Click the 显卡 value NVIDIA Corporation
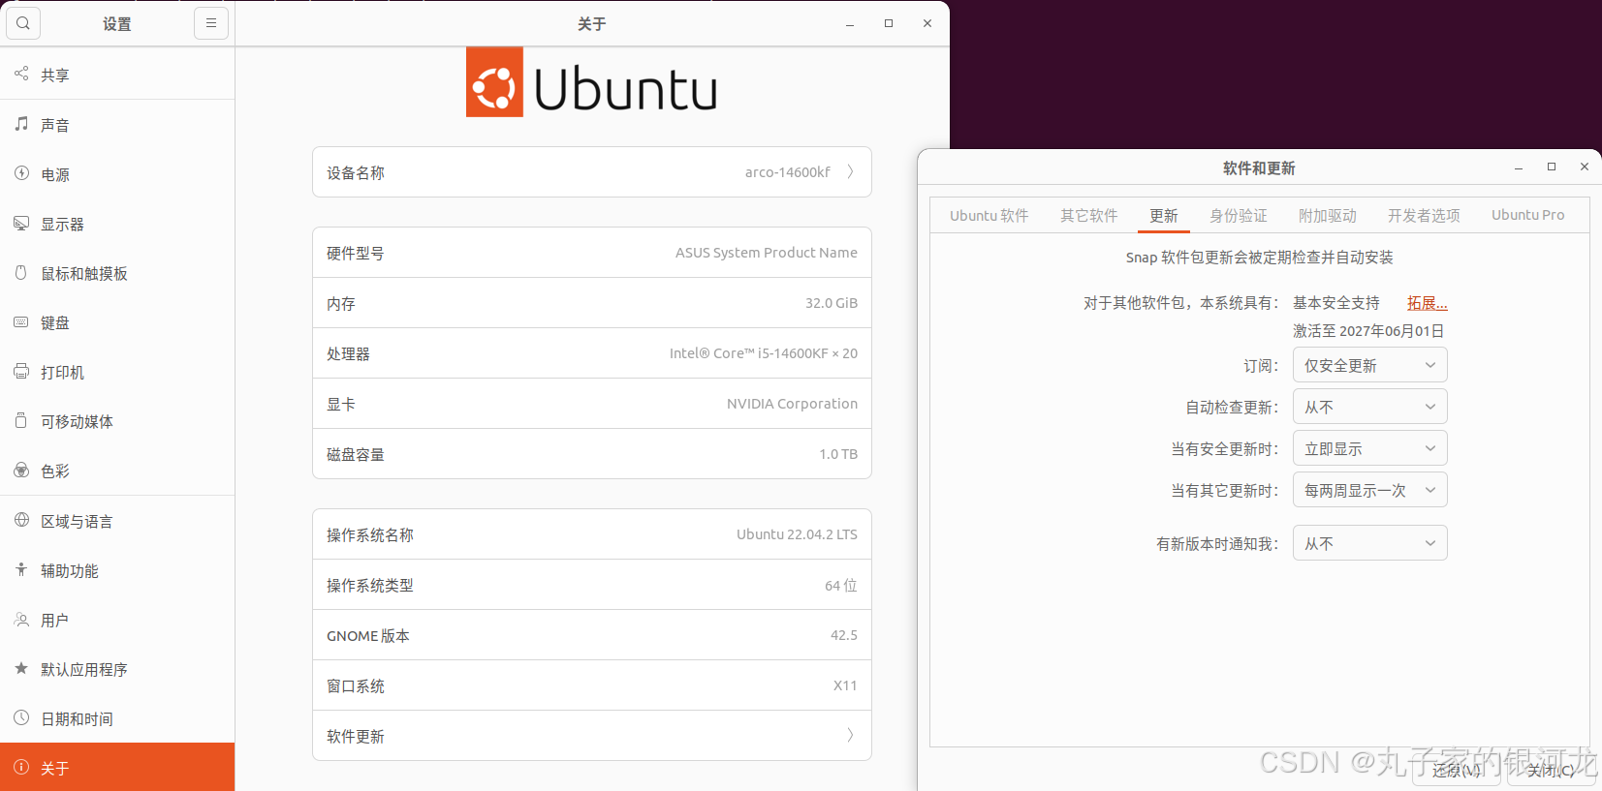Image resolution: width=1602 pixels, height=791 pixels. tap(792, 404)
